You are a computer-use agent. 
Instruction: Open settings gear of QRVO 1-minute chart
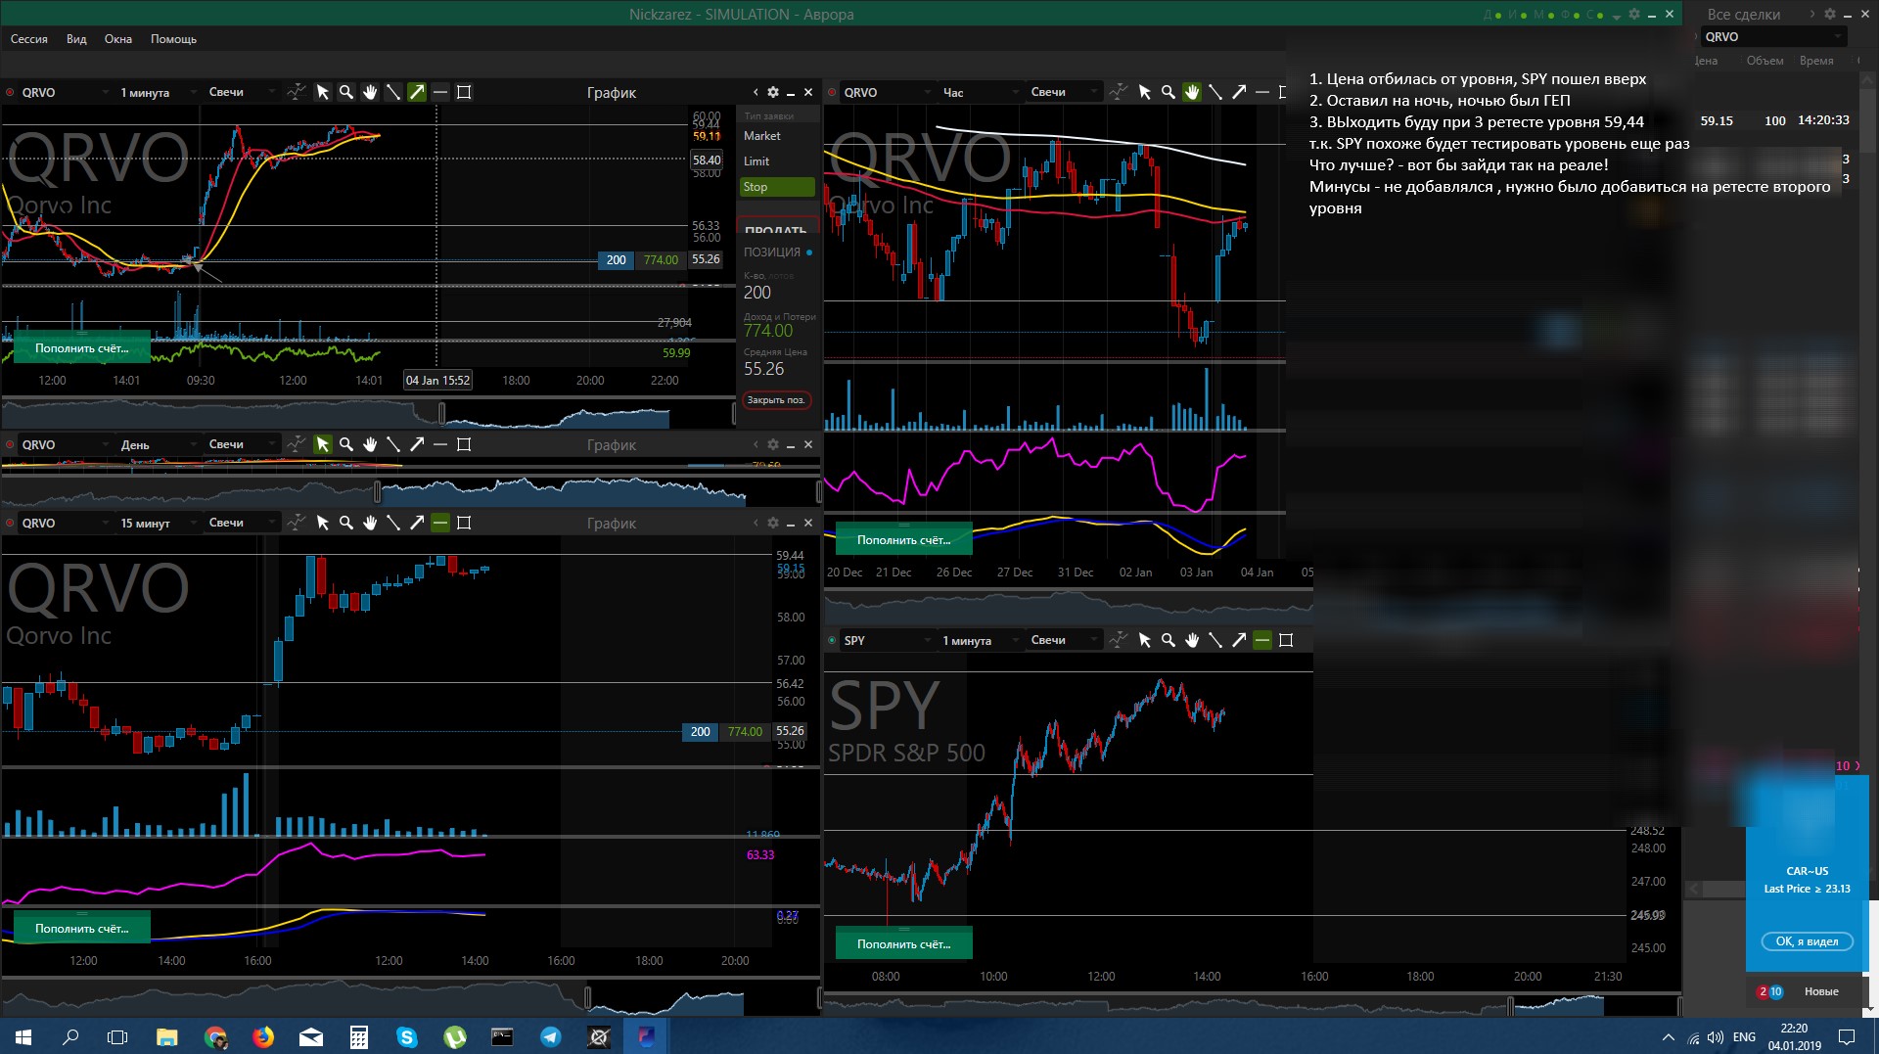773,92
